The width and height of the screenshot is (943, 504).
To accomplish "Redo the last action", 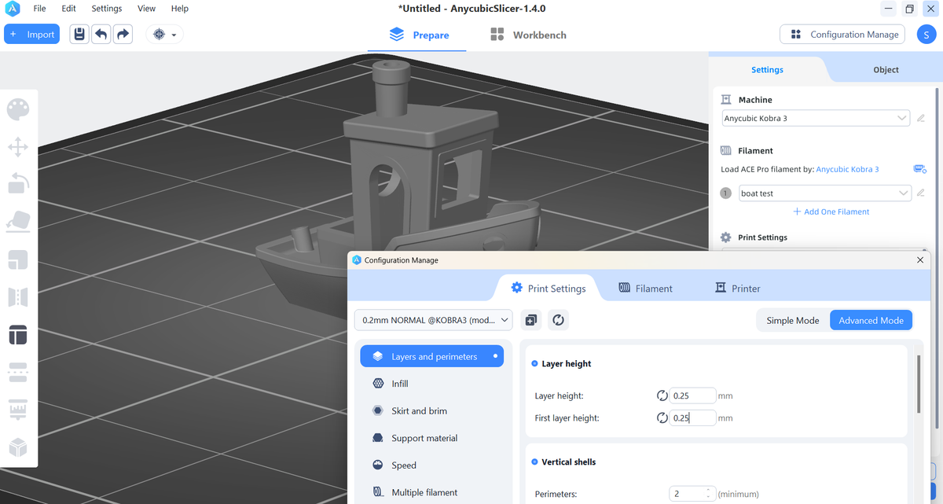I will pos(123,35).
